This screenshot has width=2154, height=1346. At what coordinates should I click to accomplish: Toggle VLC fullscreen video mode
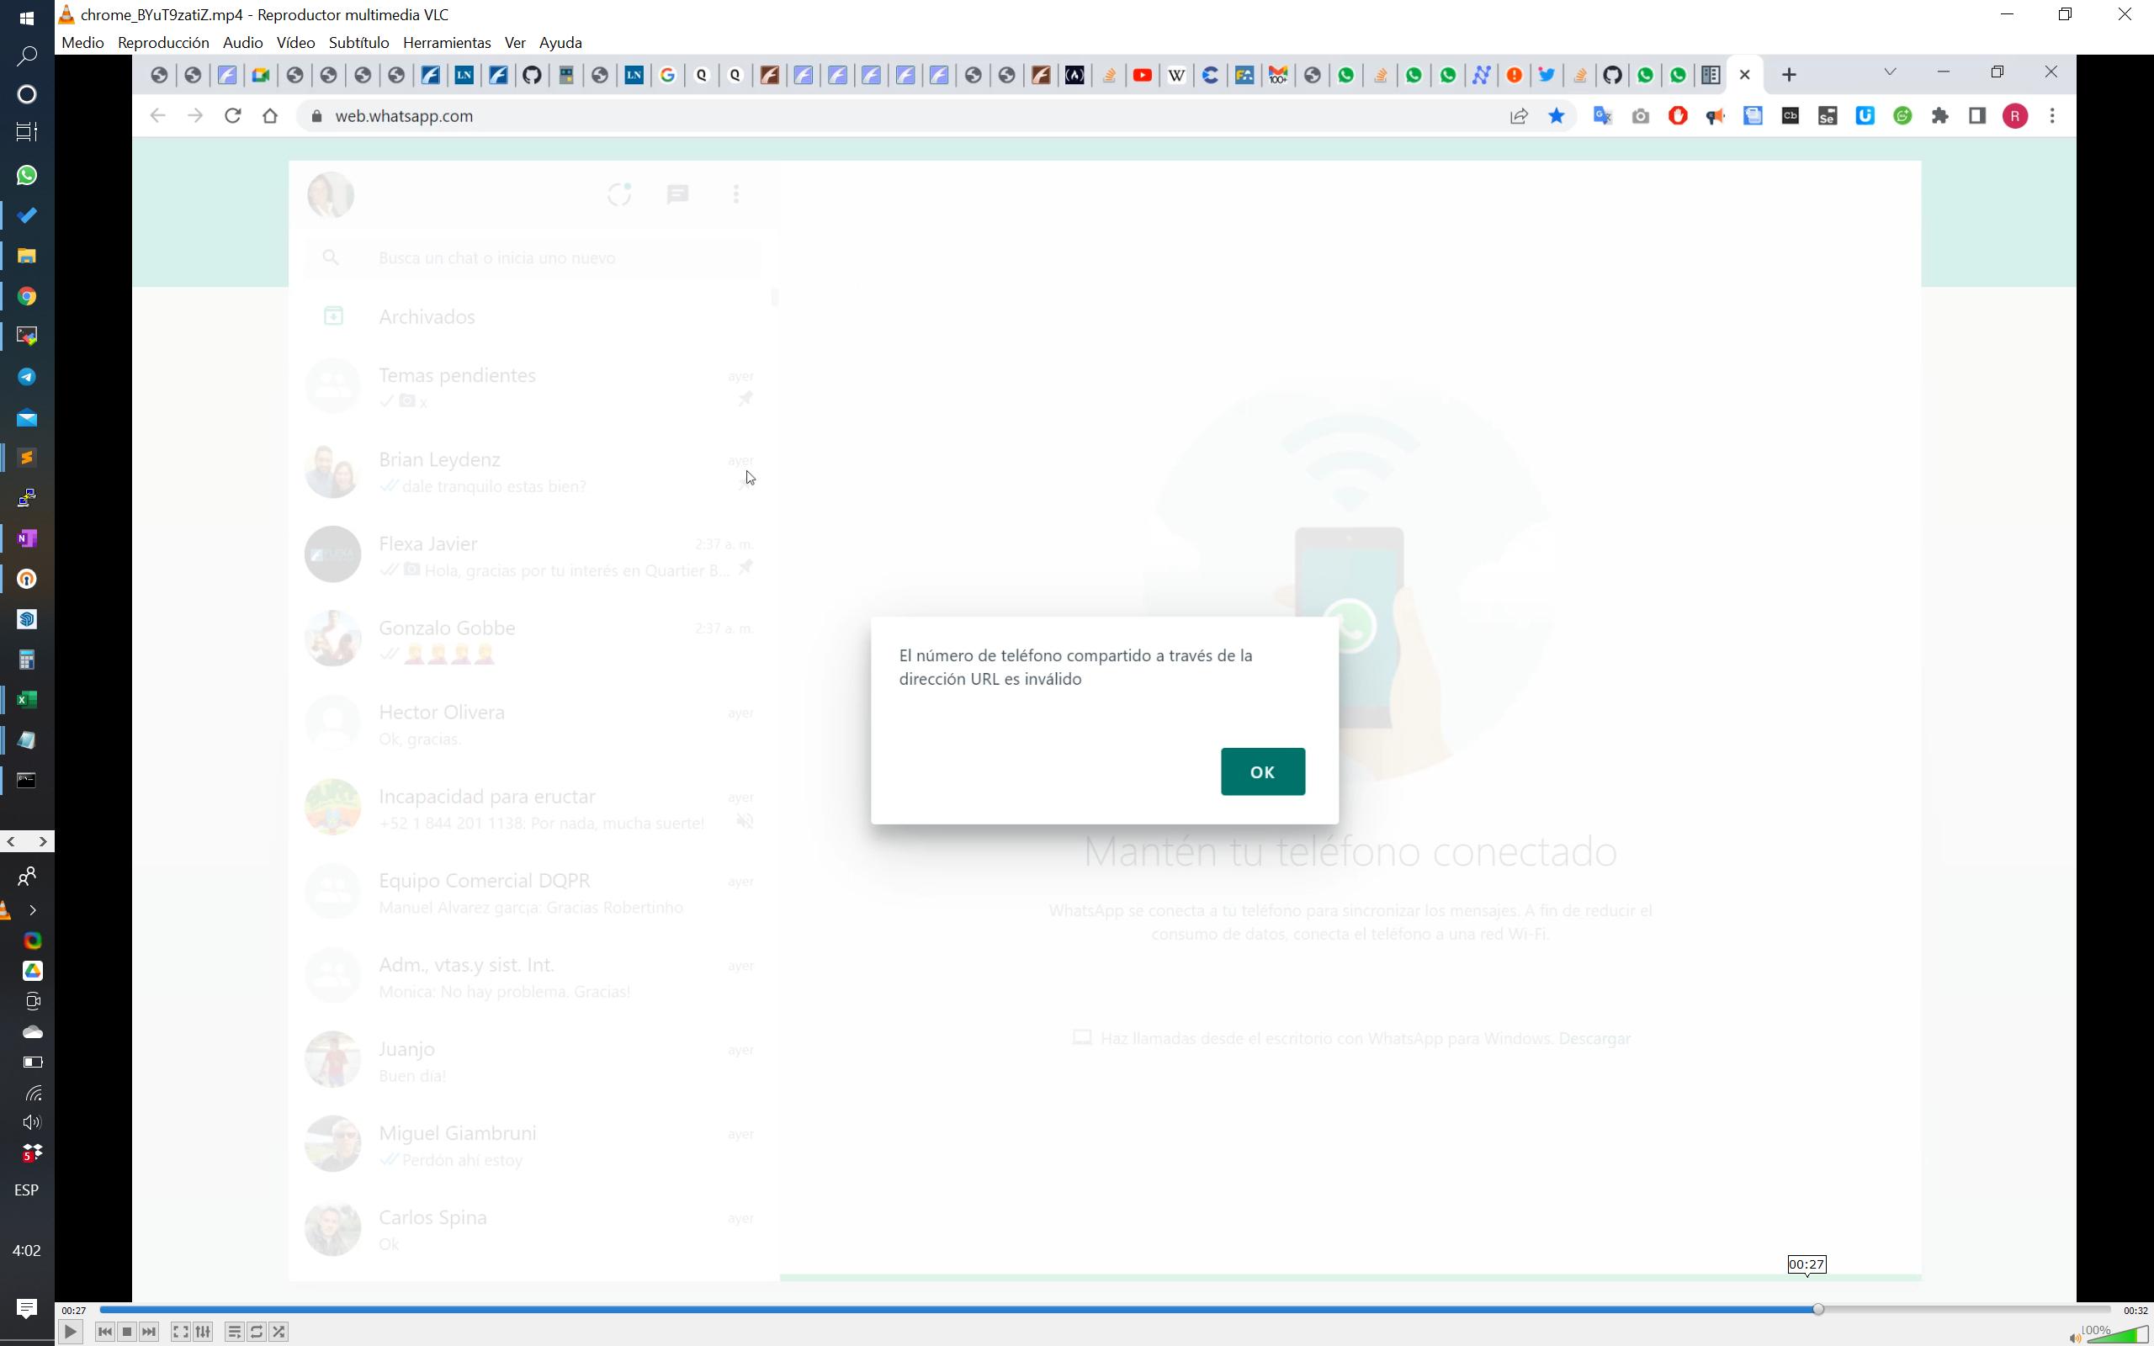[x=181, y=1332]
